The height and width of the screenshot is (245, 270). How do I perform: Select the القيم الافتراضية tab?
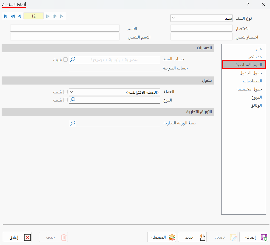244,65
